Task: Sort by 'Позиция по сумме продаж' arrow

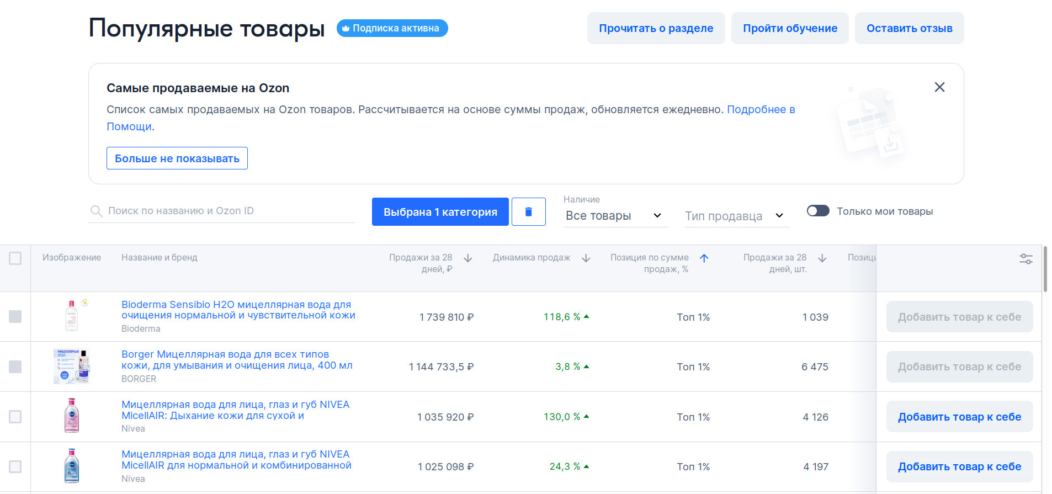Action: click(x=704, y=258)
